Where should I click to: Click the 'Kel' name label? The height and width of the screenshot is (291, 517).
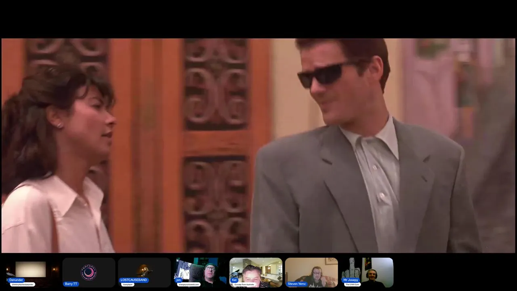[234, 280]
